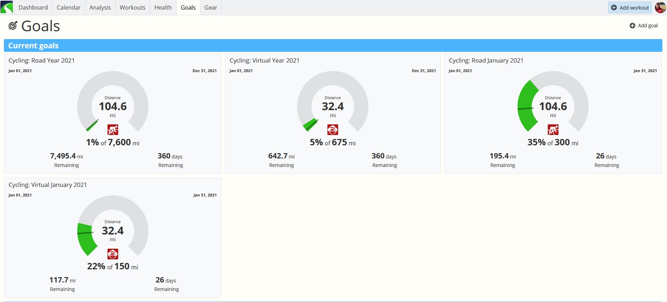Open the Workouts tab
Image resolution: width=667 pixels, height=302 pixels.
132,7
